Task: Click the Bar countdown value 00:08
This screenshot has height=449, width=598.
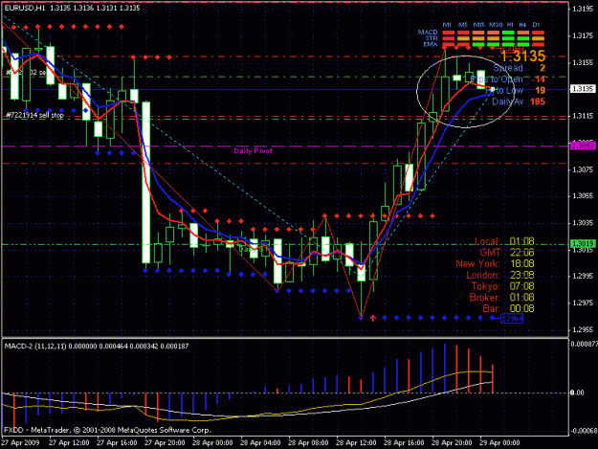Action: pos(521,308)
